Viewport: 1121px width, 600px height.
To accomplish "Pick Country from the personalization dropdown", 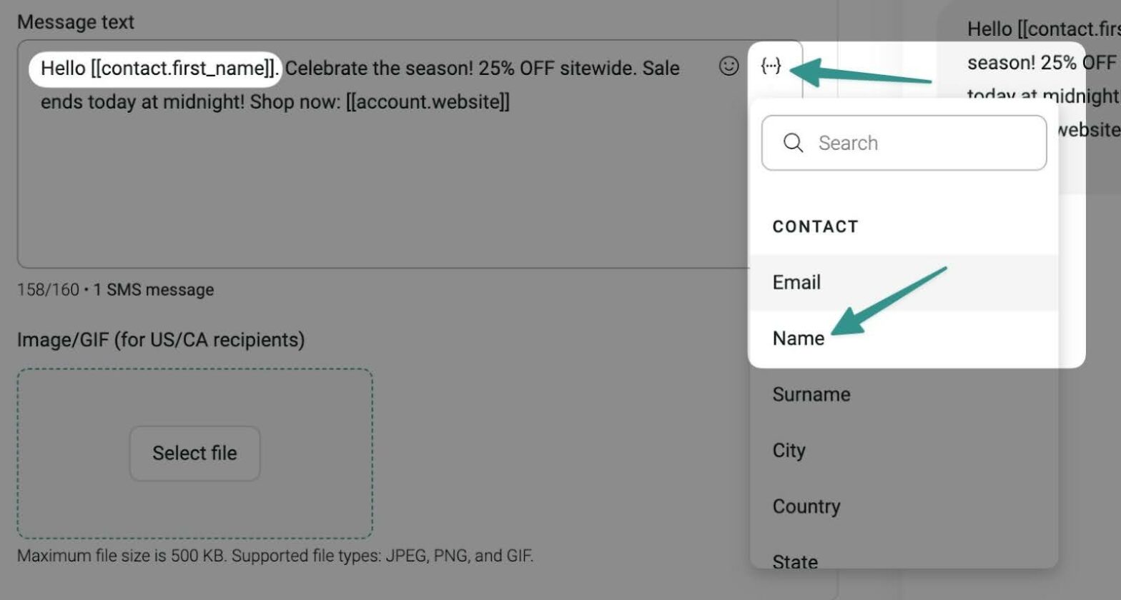I will pyautogui.click(x=806, y=506).
